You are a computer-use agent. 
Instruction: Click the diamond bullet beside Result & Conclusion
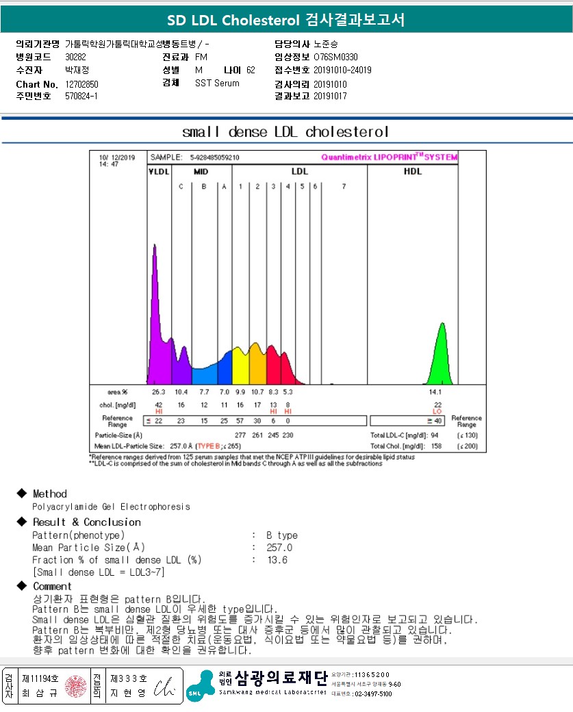tap(21, 522)
